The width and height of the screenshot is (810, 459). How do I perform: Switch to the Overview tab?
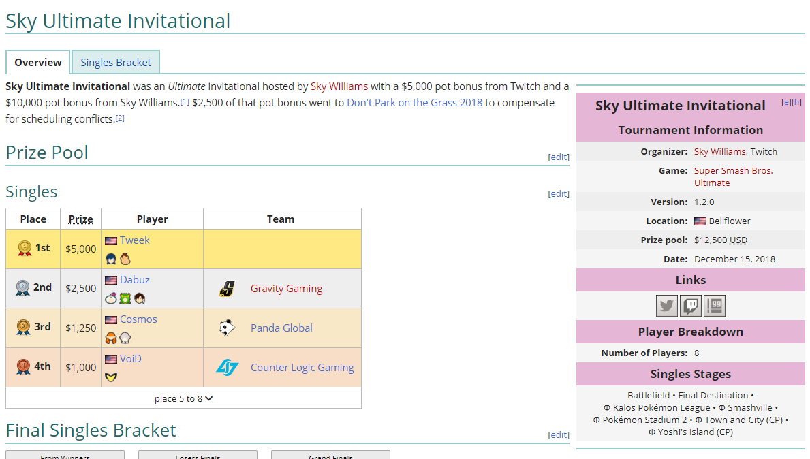click(x=37, y=63)
